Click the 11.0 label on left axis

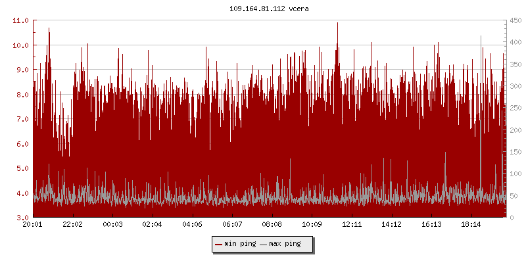pos(21,20)
